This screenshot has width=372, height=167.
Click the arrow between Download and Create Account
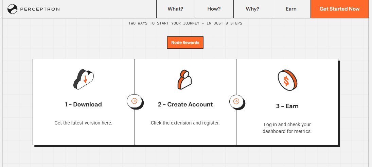point(134,101)
